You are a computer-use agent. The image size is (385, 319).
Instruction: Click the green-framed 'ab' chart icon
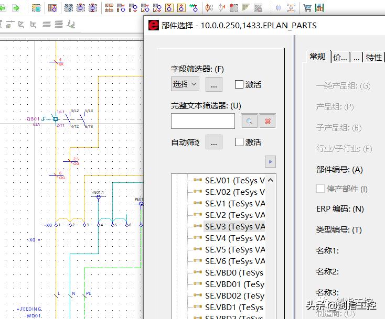click(319, 8)
